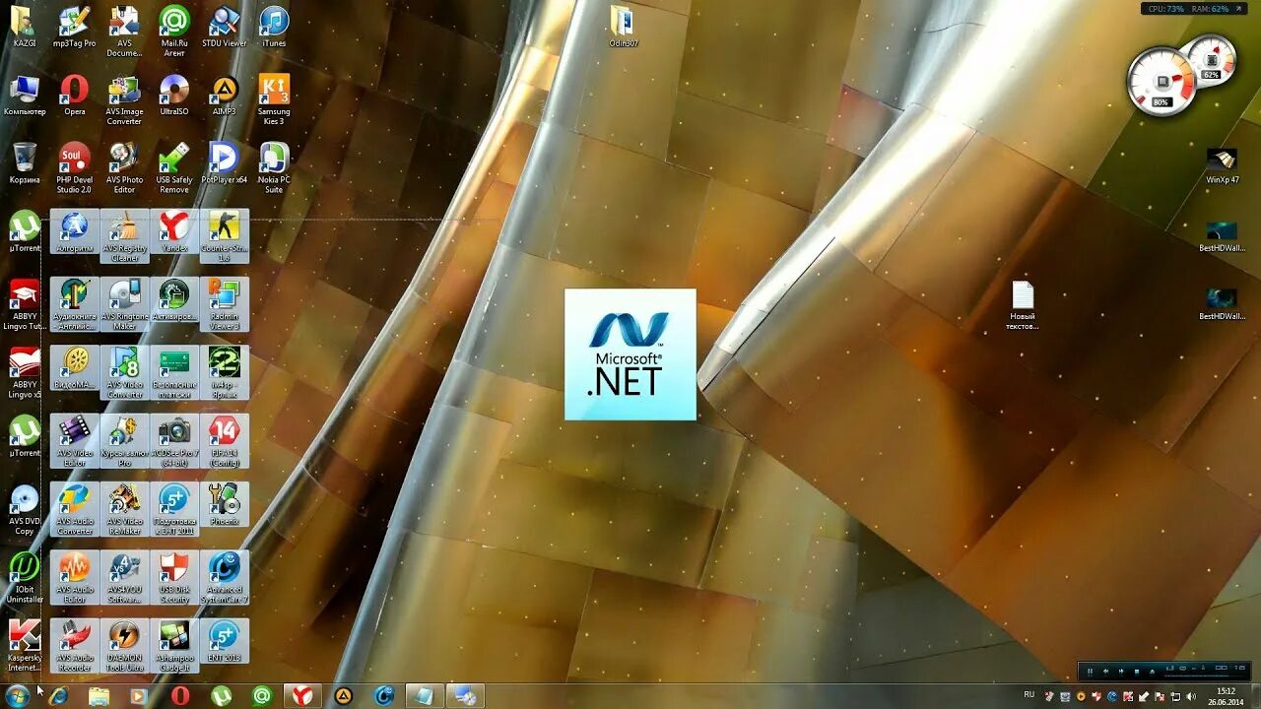Screen dimensions: 1261x709
Task: Click the iTunes desktop shortcut
Action: click(274, 27)
